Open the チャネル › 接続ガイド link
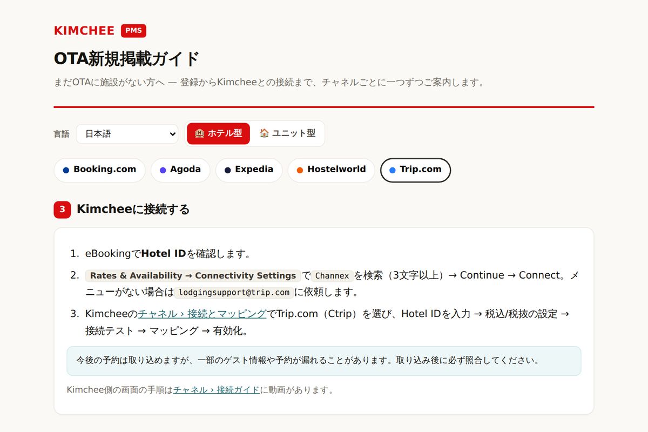 coord(217,390)
